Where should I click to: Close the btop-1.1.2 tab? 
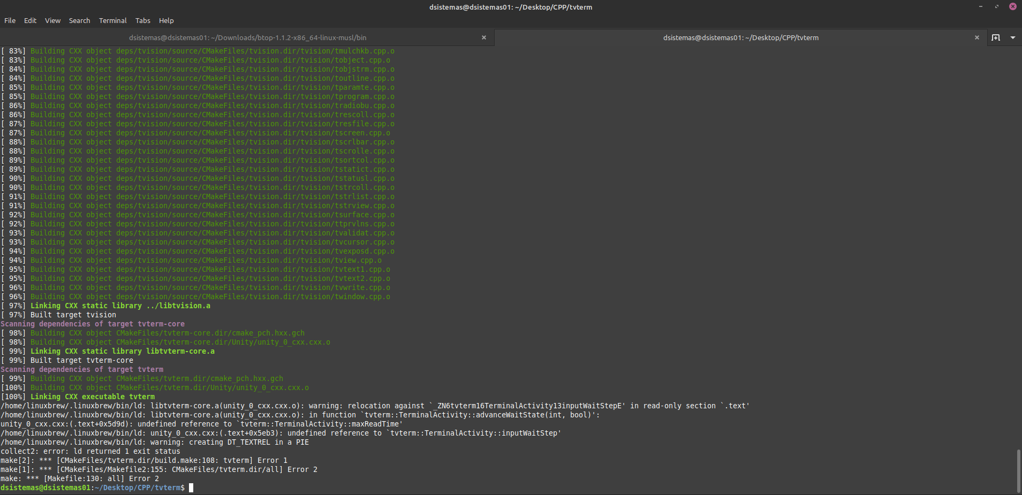click(x=483, y=37)
